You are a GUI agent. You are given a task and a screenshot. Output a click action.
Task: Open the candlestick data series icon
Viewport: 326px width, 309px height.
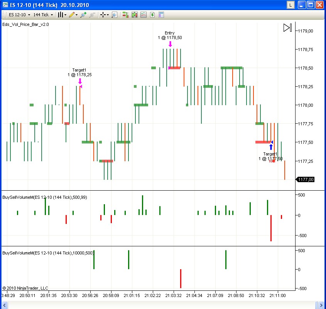pyautogui.click(x=134, y=15)
